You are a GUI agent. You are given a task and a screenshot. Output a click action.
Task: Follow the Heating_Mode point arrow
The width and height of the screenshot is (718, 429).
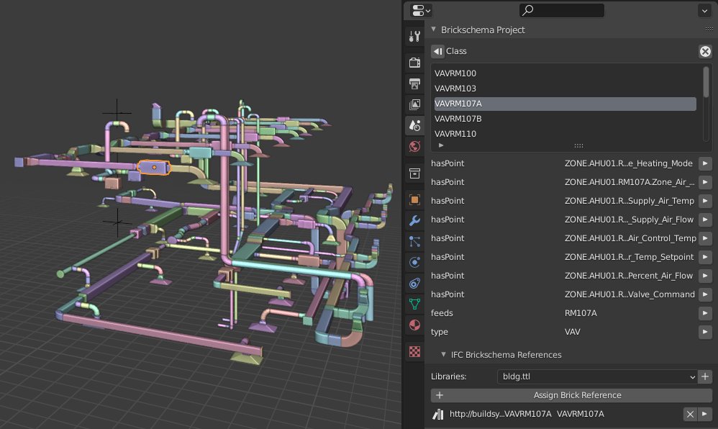click(705, 163)
